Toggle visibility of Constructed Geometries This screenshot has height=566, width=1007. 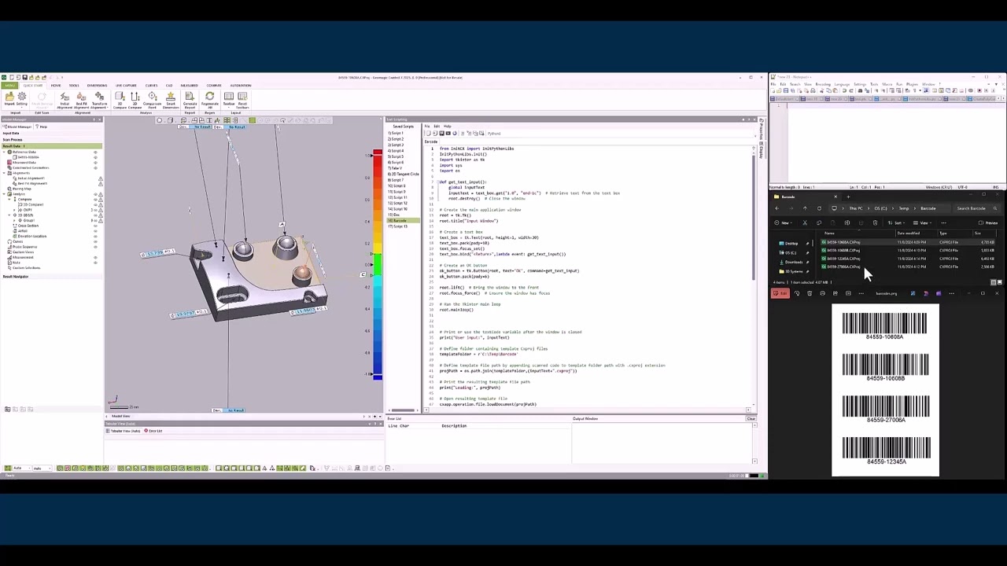coord(96,167)
